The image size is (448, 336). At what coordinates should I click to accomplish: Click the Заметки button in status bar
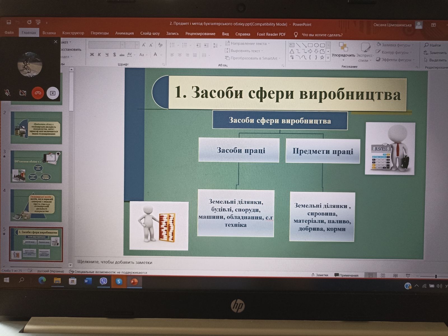coord(320,275)
